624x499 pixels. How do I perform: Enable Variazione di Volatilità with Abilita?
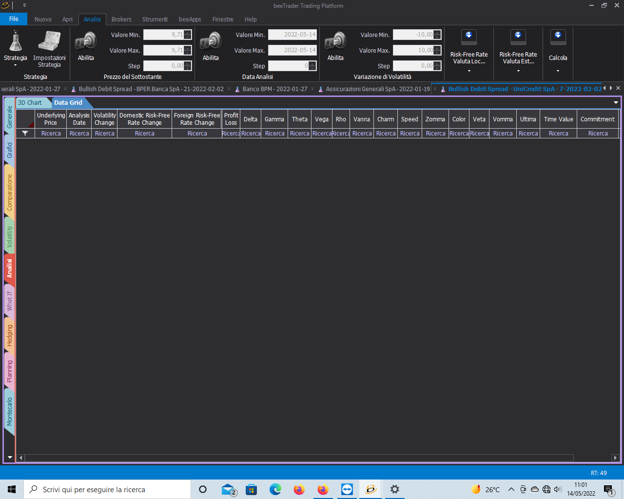(x=335, y=46)
